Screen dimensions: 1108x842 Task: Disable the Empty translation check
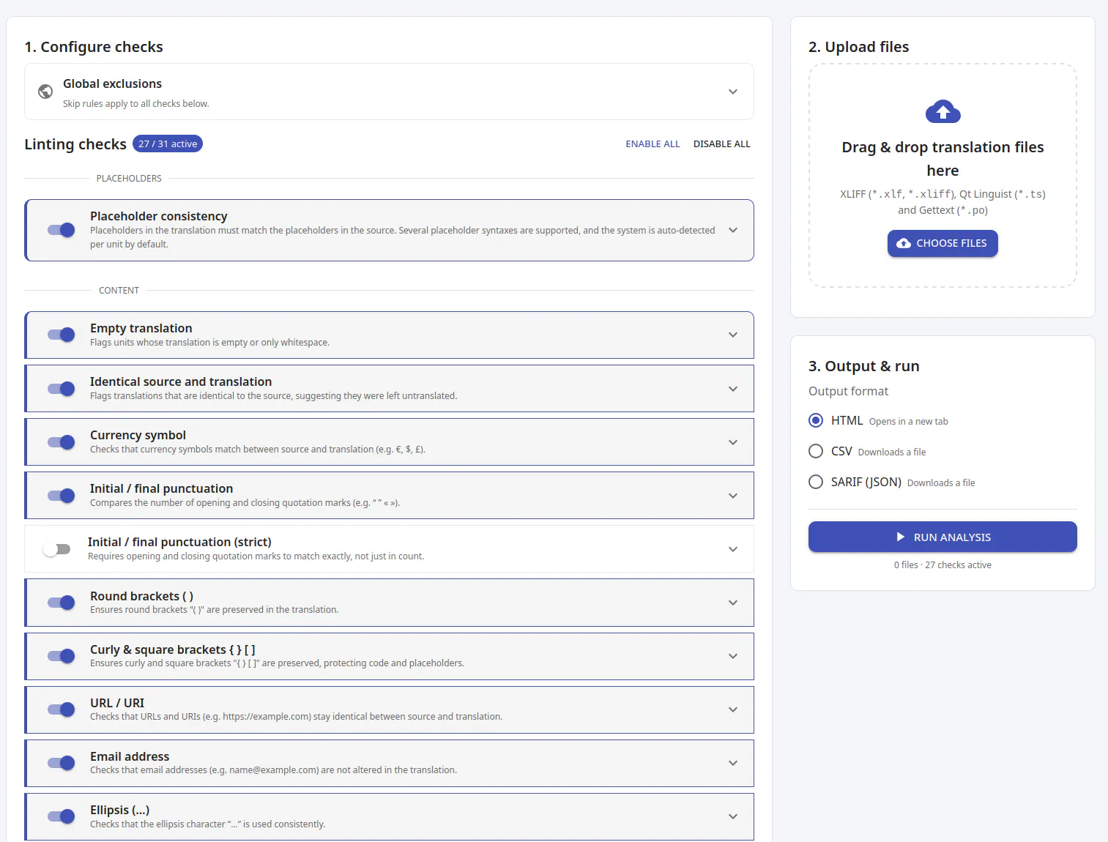pos(62,335)
